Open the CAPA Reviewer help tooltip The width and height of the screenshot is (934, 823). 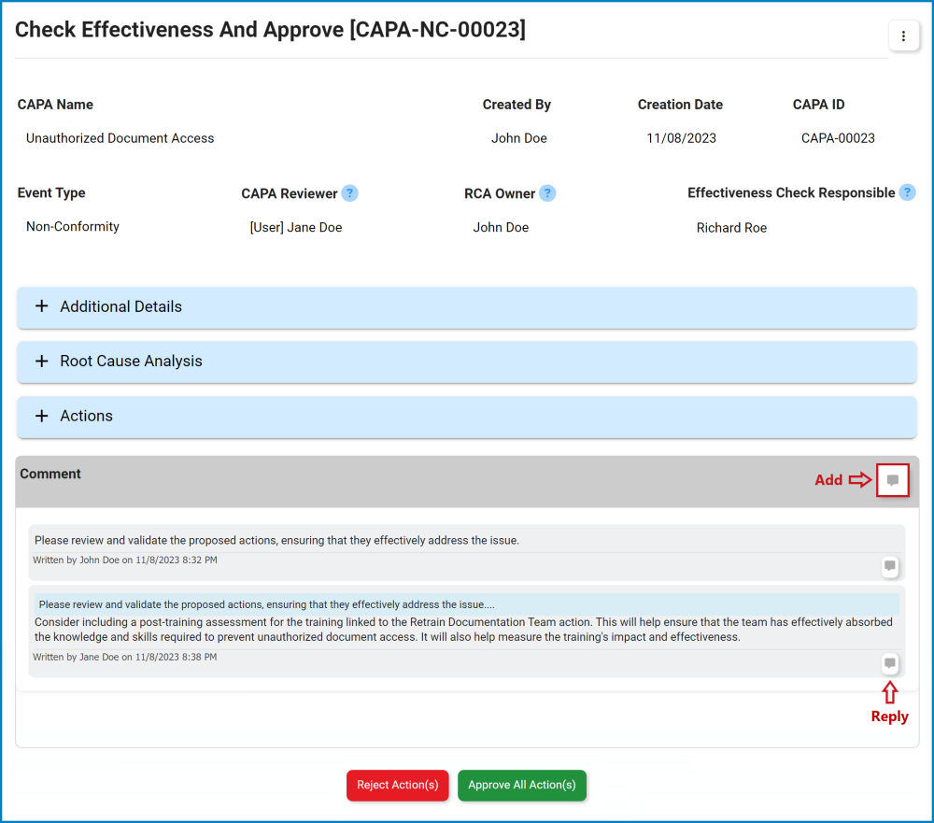pyautogui.click(x=349, y=192)
